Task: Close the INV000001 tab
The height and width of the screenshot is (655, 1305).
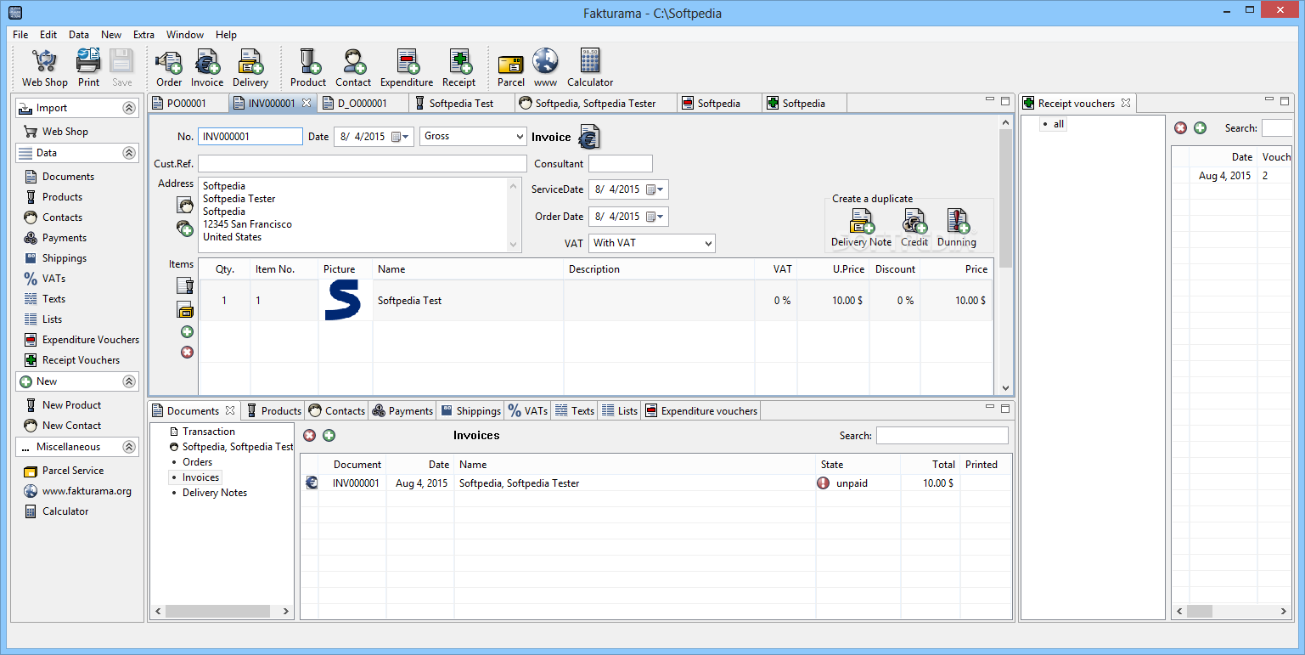Action: coord(307,103)
